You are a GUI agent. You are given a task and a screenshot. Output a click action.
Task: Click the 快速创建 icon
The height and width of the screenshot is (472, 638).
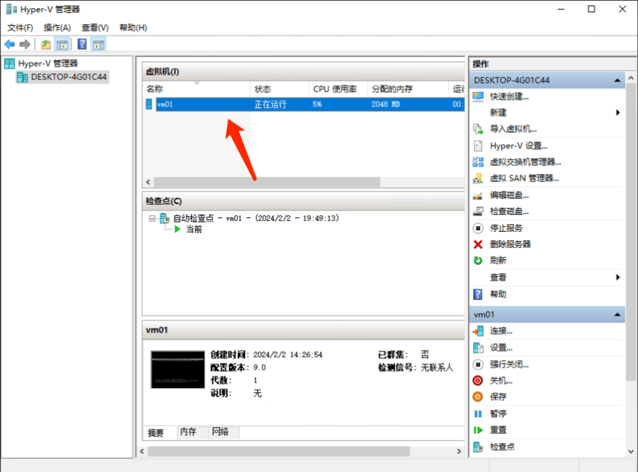coord(478,97)
